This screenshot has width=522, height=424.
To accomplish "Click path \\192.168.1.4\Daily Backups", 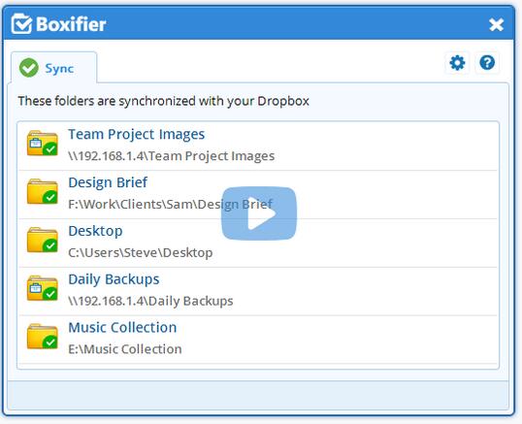I will pos(150,301).
